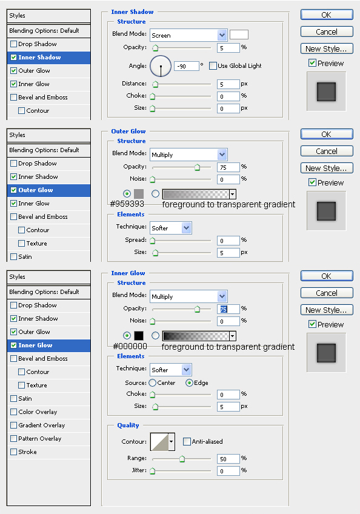Click the Inner Glow black-to-transparent gradient bar
The image size is (360, 514).
[x=196, y=336]
